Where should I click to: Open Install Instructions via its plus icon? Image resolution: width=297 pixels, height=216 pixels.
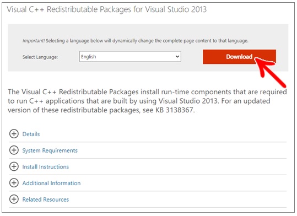point(14,166)
